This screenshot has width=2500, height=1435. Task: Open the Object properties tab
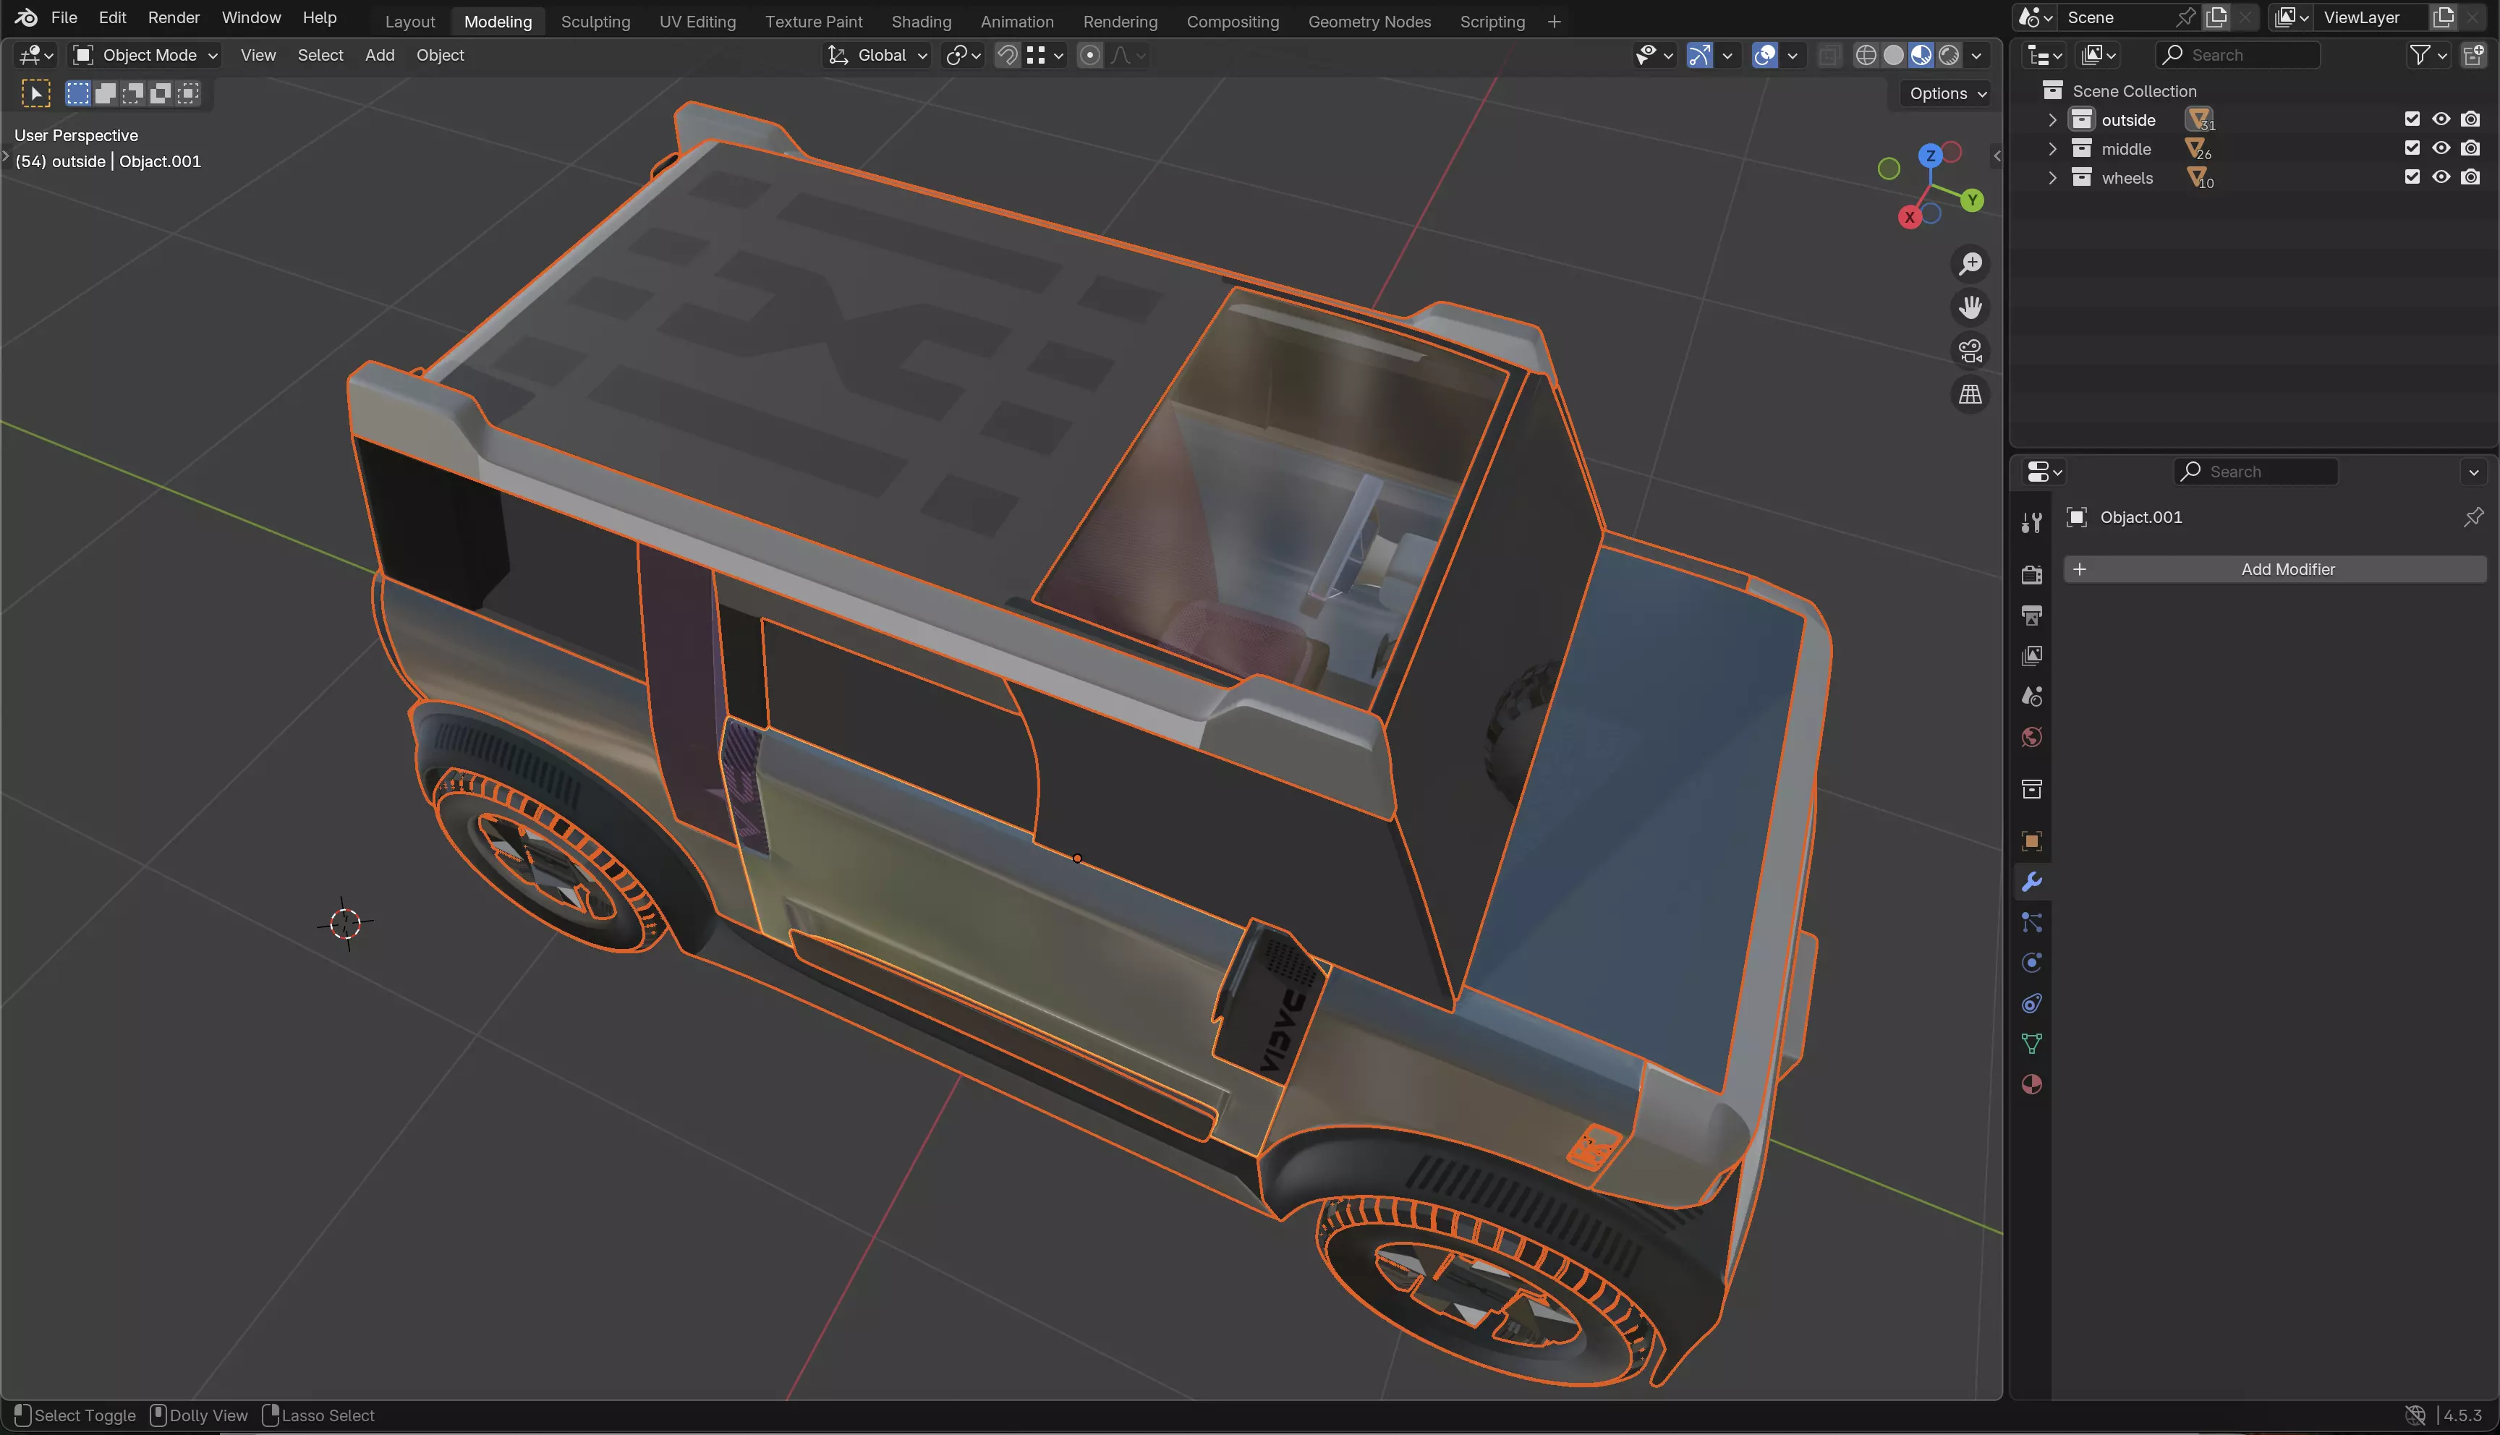pyautogui.click(x=2031, y=840)
